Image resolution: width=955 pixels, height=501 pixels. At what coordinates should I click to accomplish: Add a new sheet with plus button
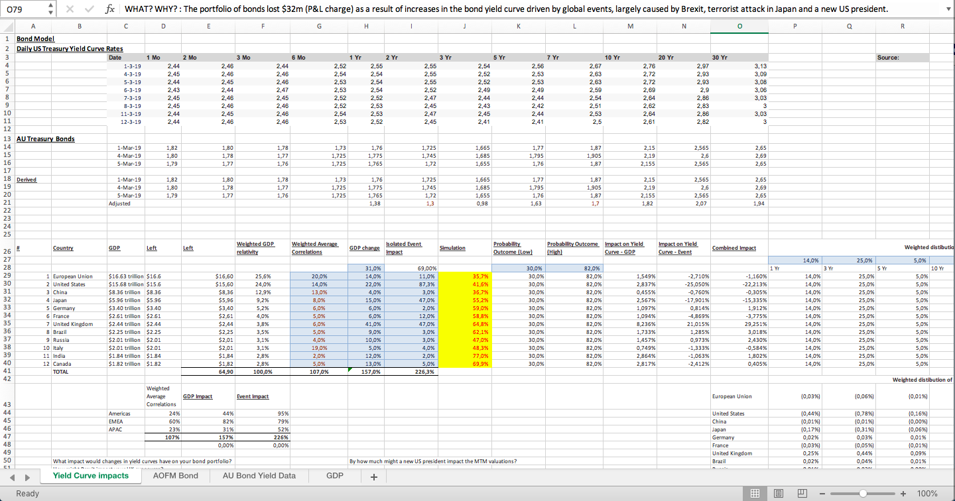374,476
